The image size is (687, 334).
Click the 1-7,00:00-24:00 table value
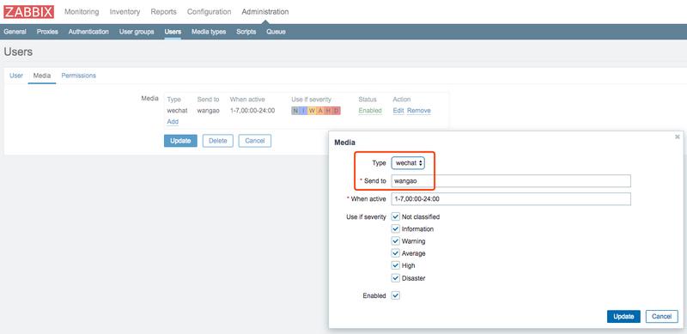(x=252, y=111)
